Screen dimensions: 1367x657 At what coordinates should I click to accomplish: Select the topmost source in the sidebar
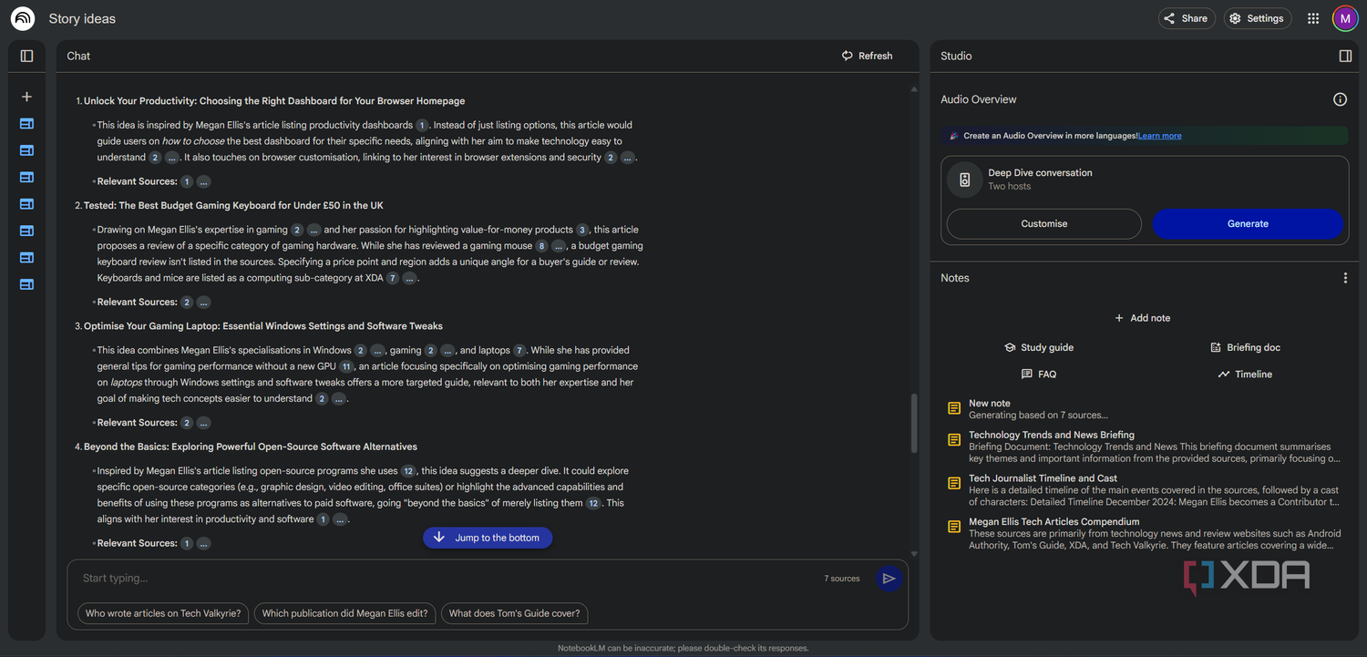(x=26, y=124)
